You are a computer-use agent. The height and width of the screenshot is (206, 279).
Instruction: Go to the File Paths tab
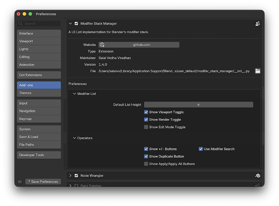[39, 145]
